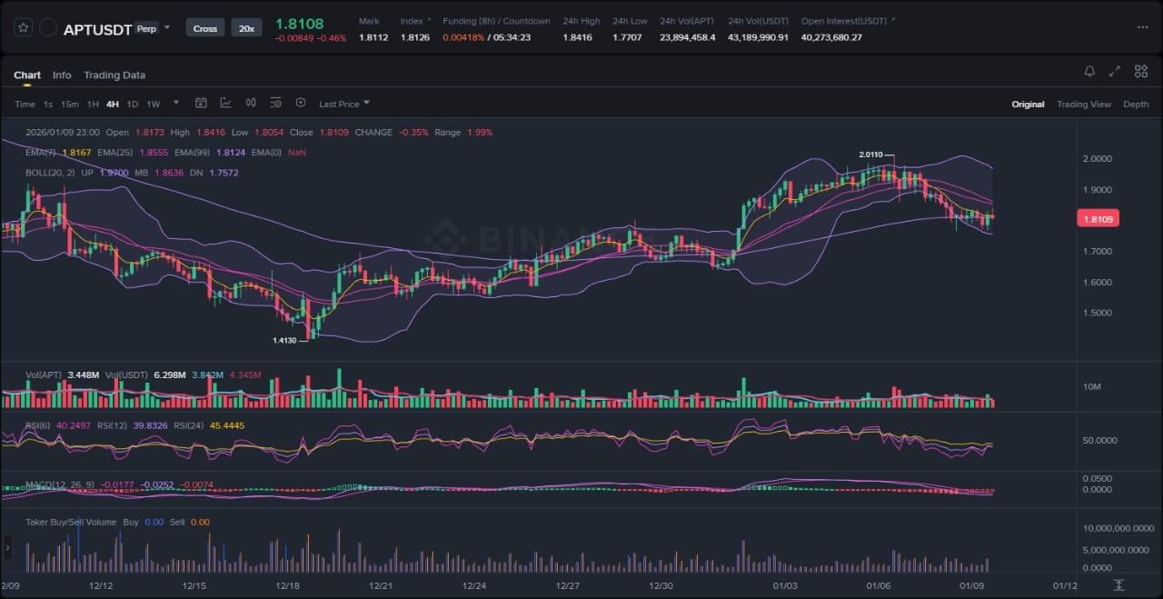The image size is (1163, 599).
Task: Click the 12/18 date on time axis
Action: (288, 585)
